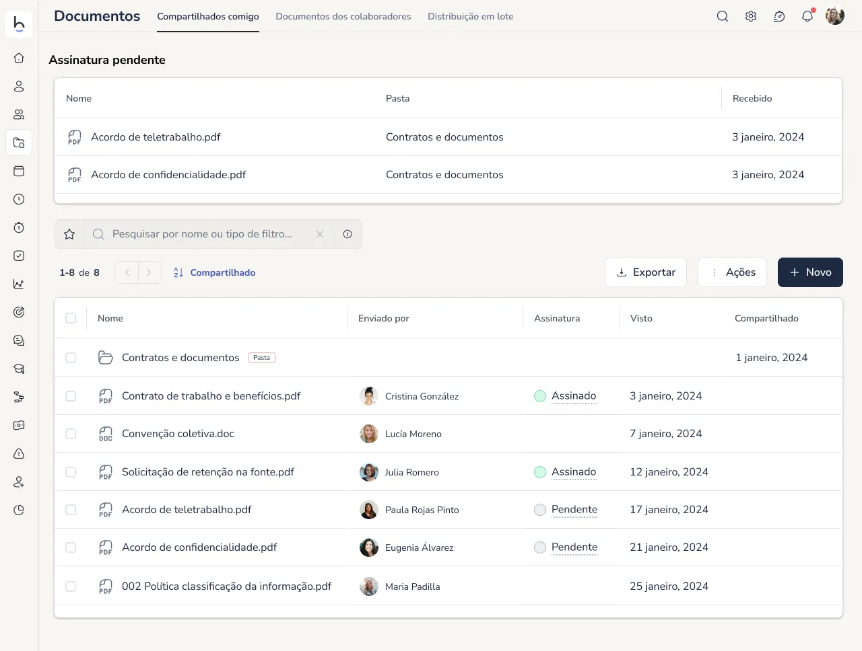The image size is (862, 651).
Task: Open search with the magnifier icon in header
Action: tap(723, 16)
